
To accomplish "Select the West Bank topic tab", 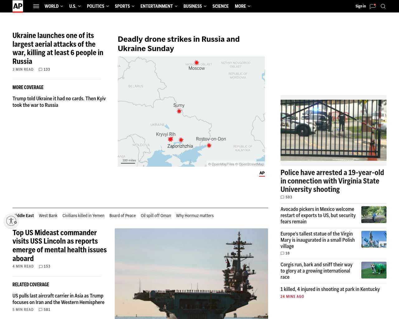I will (48, 216).
